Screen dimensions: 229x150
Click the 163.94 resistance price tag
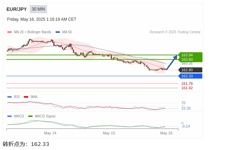click(x=190, y=55)
